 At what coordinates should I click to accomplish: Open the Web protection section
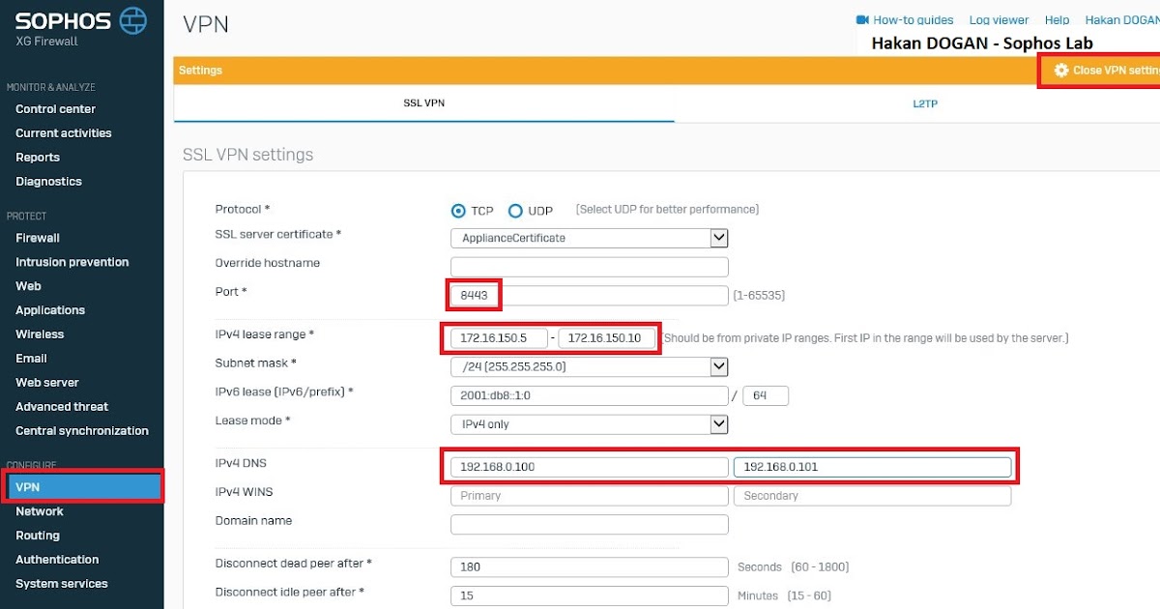28,286
